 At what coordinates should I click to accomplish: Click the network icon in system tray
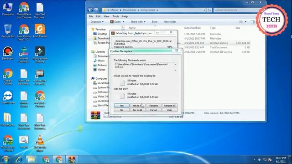(265, 160)
